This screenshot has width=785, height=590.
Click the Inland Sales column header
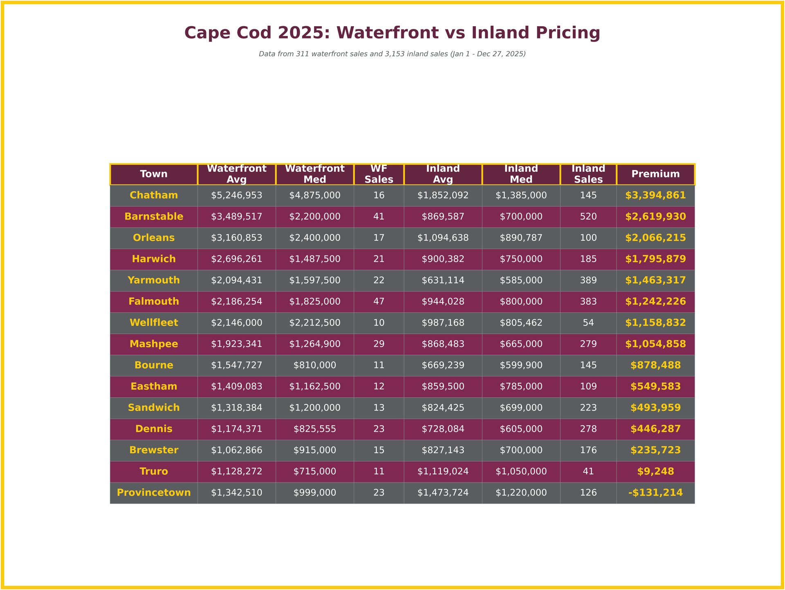point(588,174)
